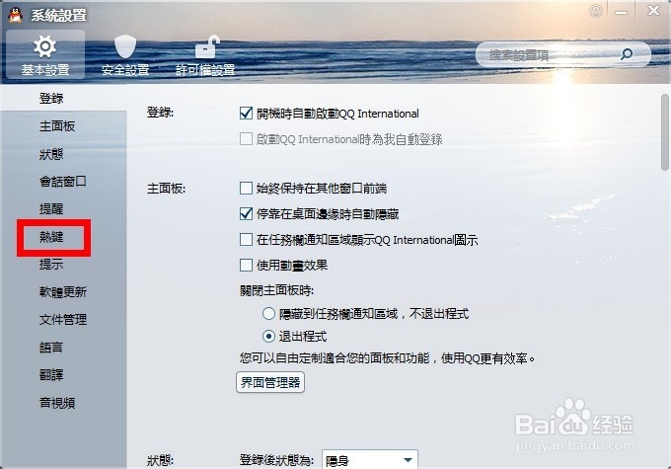Viewport: 671px width, 469px height.
Task: Select 翻譯 in the sidebar
Action: coord(51,375)
